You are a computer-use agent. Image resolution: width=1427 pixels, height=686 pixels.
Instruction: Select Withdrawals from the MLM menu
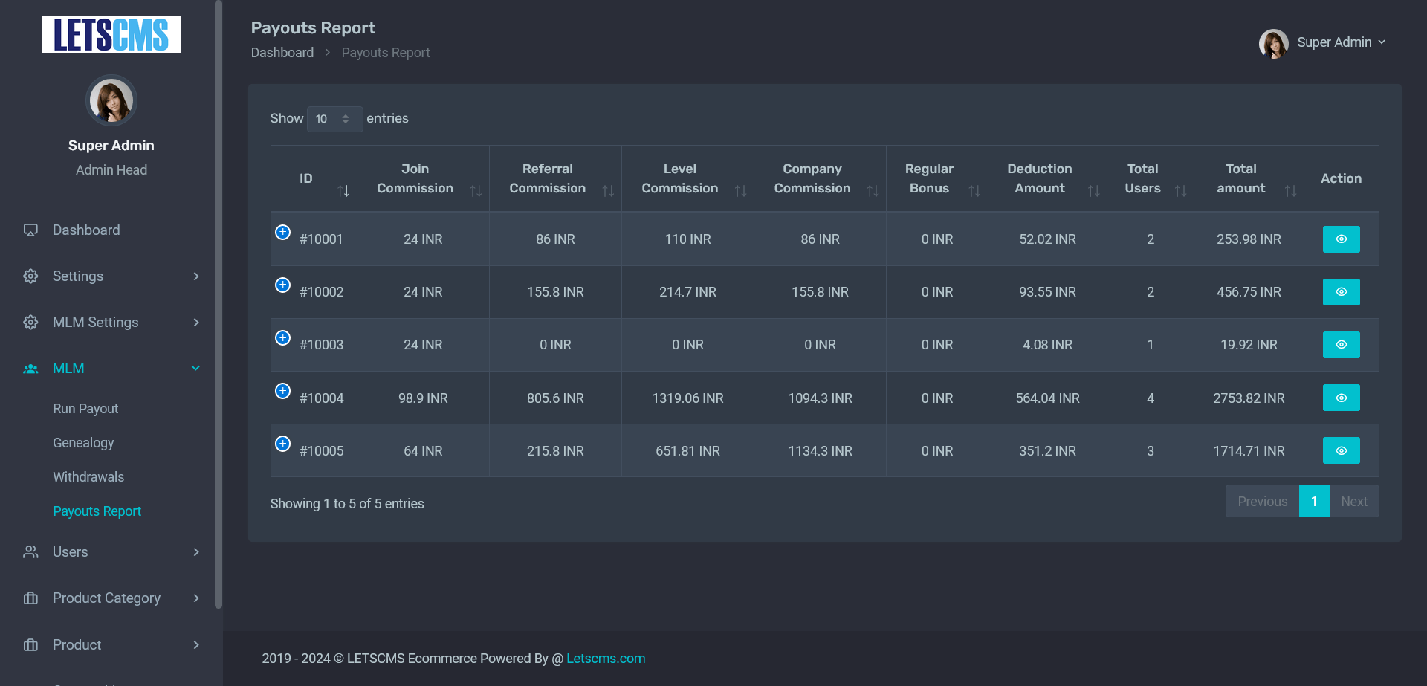[x=88, y=476]
